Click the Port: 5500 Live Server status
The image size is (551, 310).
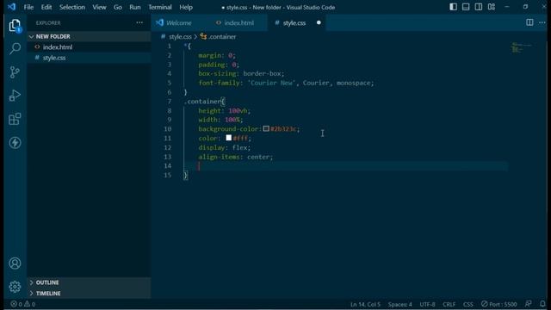tap(499, 304)
